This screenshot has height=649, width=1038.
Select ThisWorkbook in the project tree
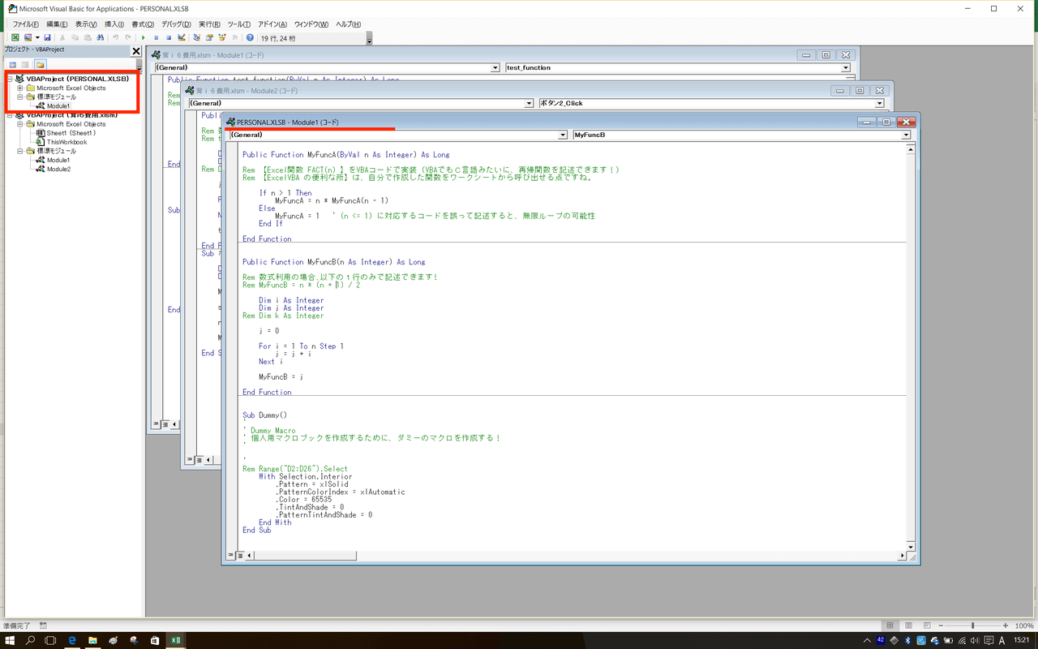coord(66,142)
